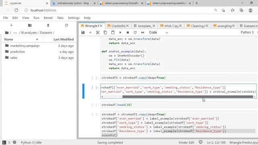
Task: Click the strokedf2 copy code cell
Action: 178,78
